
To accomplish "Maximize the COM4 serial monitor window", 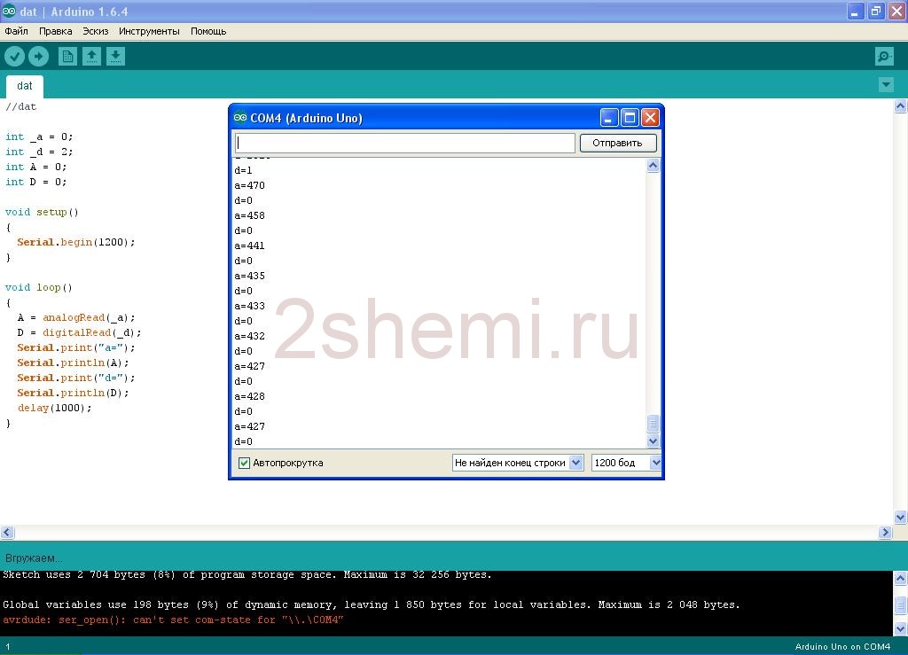I will click(630, 118).
